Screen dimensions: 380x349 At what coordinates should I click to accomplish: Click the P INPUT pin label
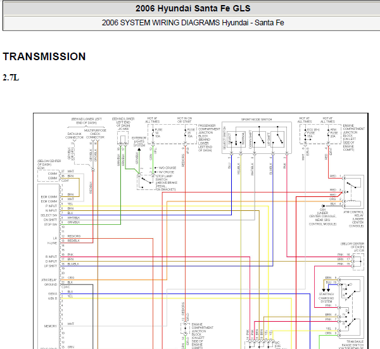coord(51,206)
